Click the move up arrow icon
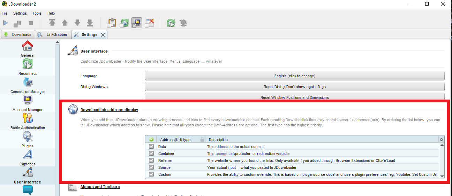 click(65, 23)
